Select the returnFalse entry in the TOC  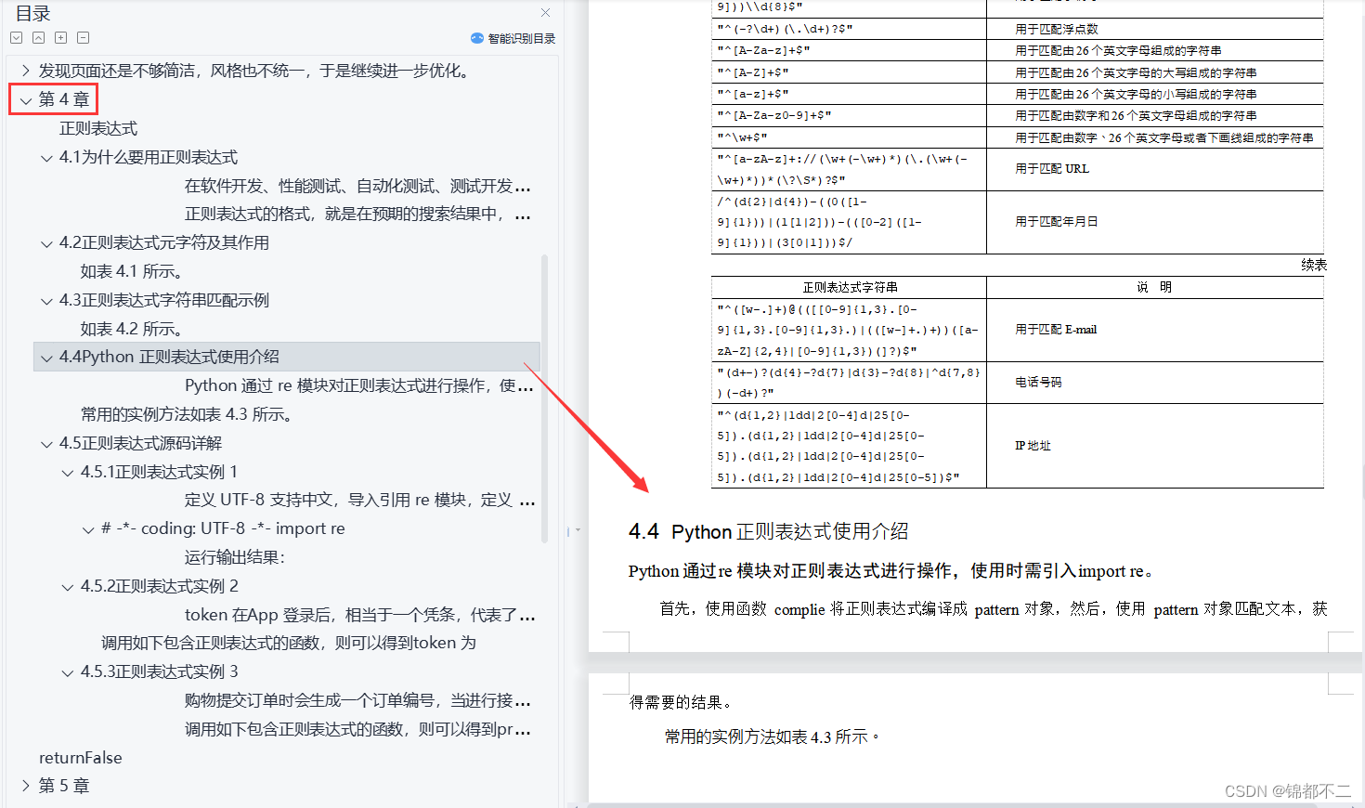pyautogui.click(x=80, y=757)
